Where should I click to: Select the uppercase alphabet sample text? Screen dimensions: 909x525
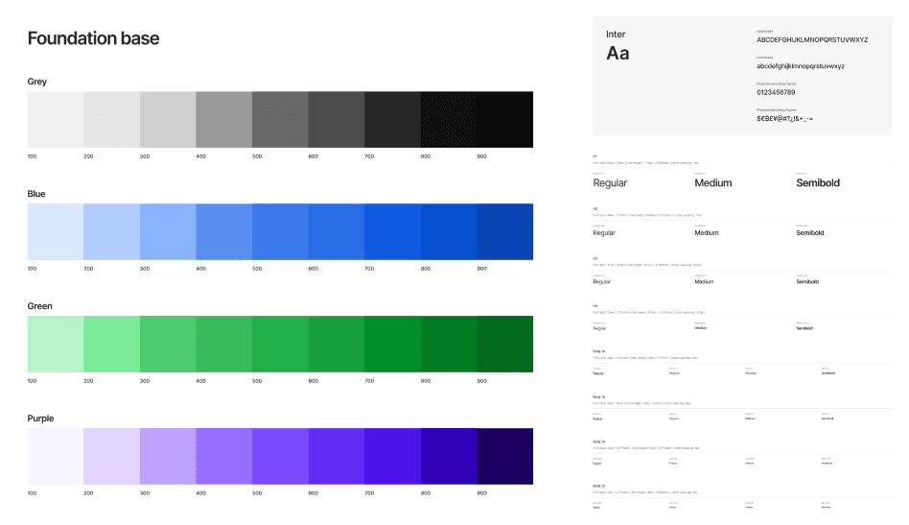tap(812, 39)
